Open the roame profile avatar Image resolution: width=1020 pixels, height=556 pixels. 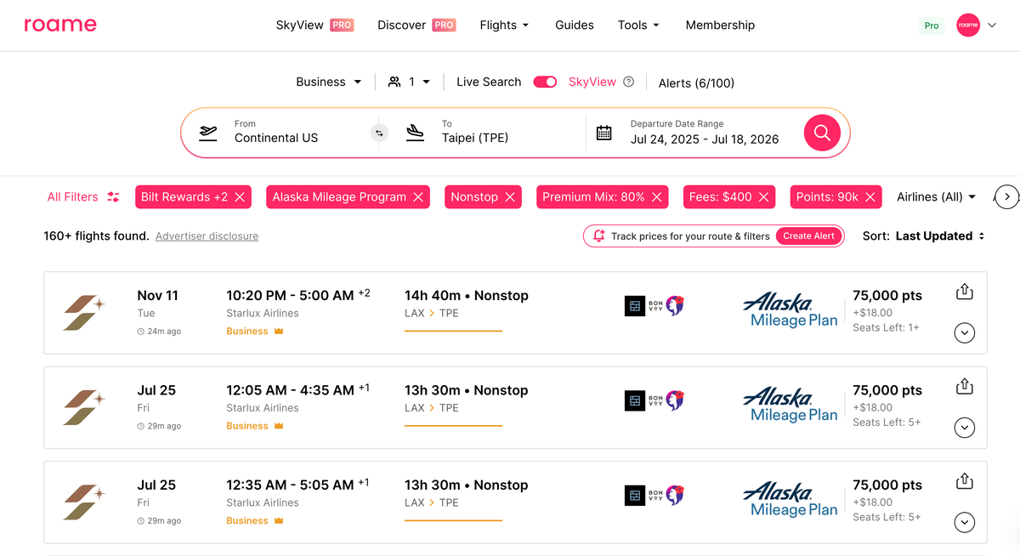[968, 26]
